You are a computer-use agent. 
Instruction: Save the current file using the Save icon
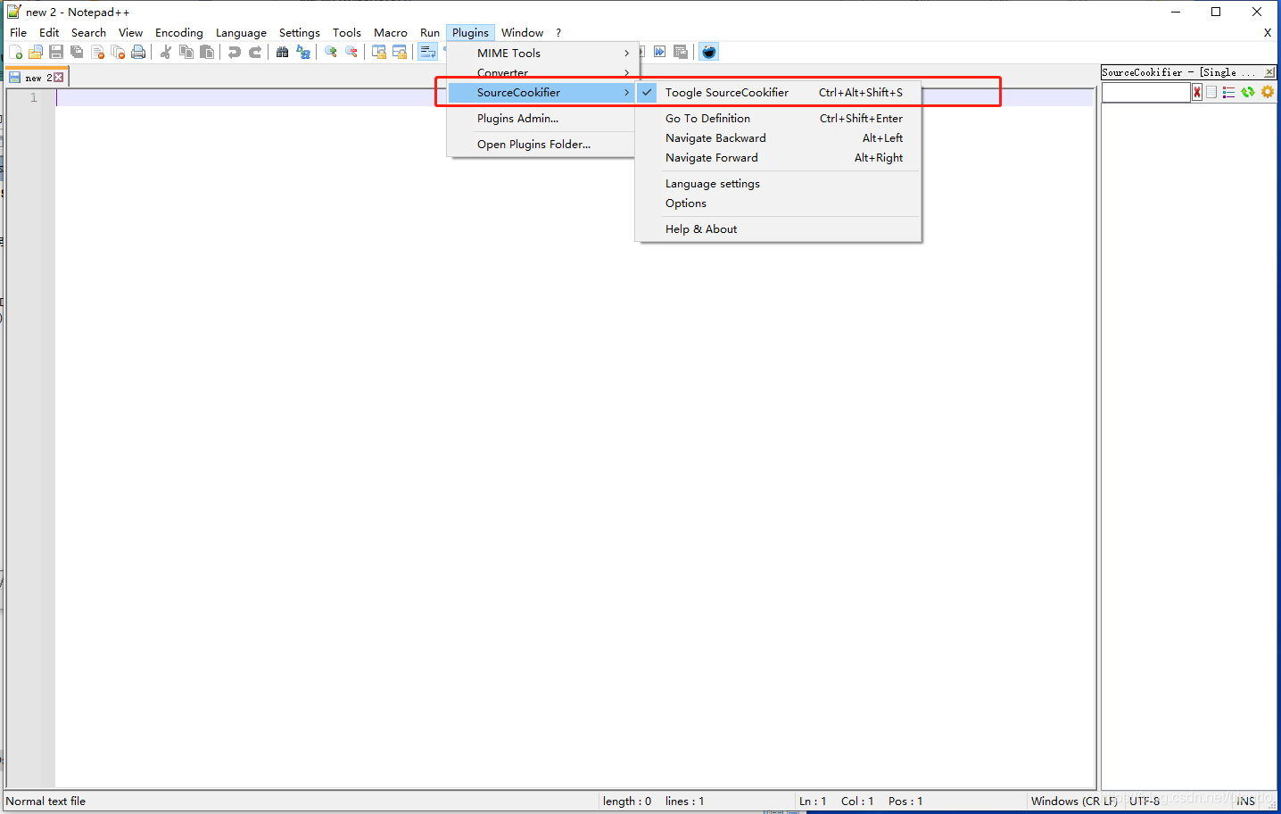pyautogui.click(x=56, y=52)
